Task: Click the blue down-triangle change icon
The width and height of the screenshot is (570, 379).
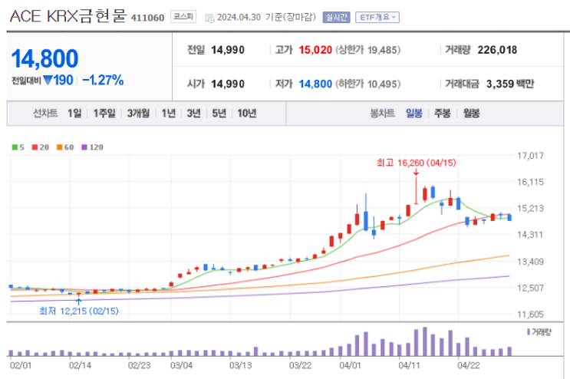Action: (48, 80)
